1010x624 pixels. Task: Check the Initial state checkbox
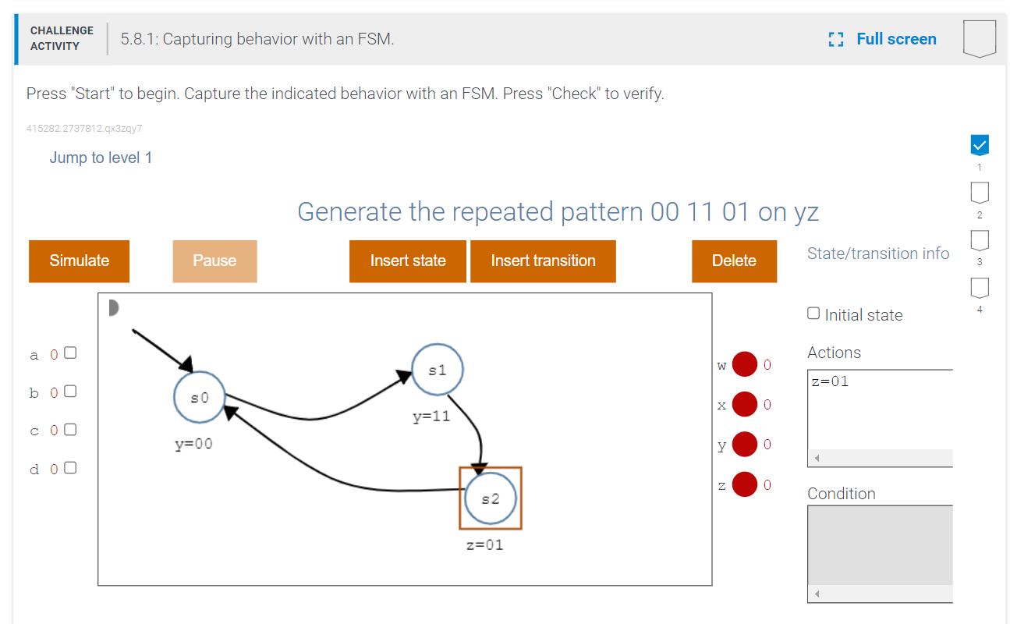(813, 313)
